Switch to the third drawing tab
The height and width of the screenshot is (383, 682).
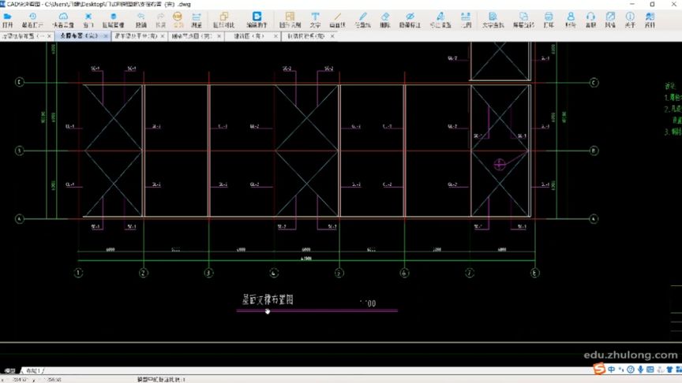click(x=136, y=36)
